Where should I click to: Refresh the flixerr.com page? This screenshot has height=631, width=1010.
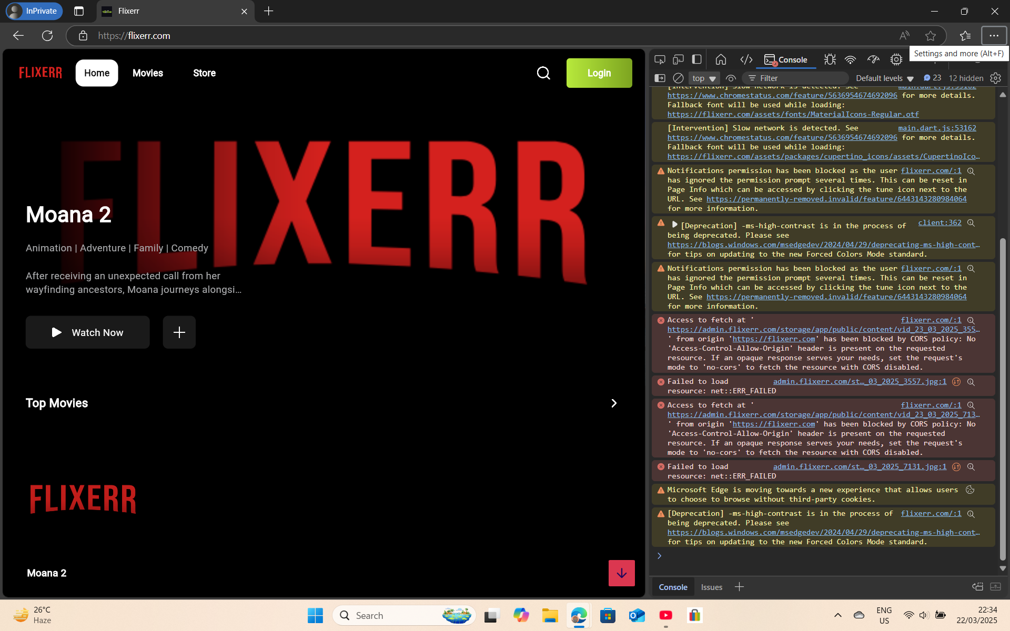pos(47,36)
